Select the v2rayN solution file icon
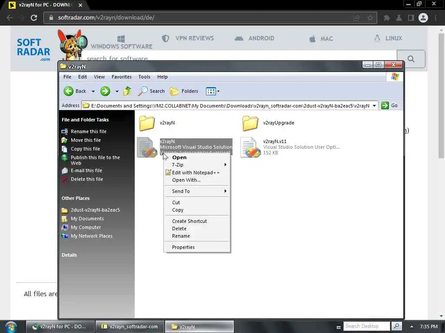The height and width of the screenshot is (333, 445). pyautogui.click(x=147, y=147)
